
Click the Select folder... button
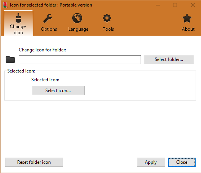click(x=169, y=59)
